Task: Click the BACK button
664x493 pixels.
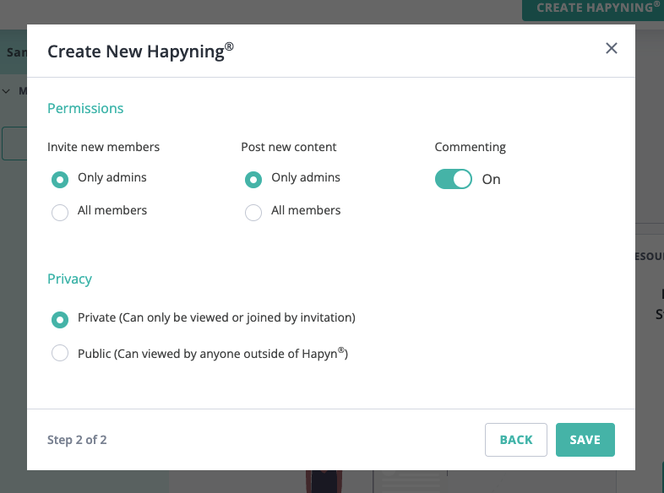Action: pos(516,440)
